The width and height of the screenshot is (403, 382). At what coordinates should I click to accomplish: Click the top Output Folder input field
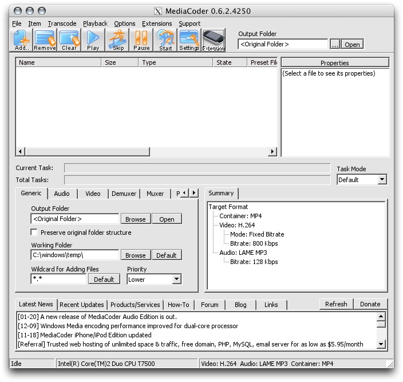[x=283, y=44]
